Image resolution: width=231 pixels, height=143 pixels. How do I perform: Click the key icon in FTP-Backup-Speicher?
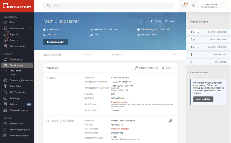[170, 121]
